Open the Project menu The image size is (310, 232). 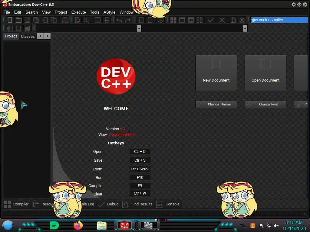pyautogui.click(x=61, y=12)
